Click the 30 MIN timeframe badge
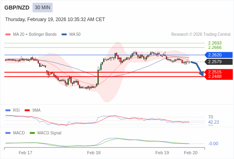The height and width of the screenshot is (159, 234). point(42,8)
